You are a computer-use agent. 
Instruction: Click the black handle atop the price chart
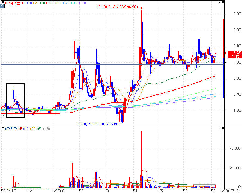[x=3, y=2]
